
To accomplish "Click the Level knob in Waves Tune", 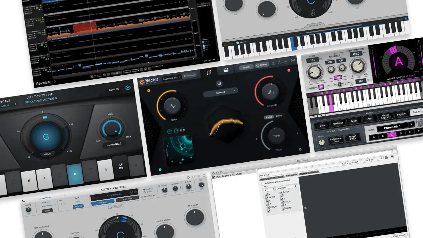I will (321, 142).
